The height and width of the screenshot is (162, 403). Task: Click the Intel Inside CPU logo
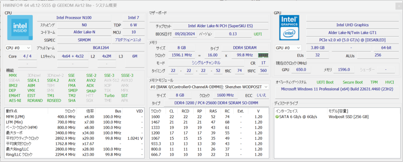20,28
